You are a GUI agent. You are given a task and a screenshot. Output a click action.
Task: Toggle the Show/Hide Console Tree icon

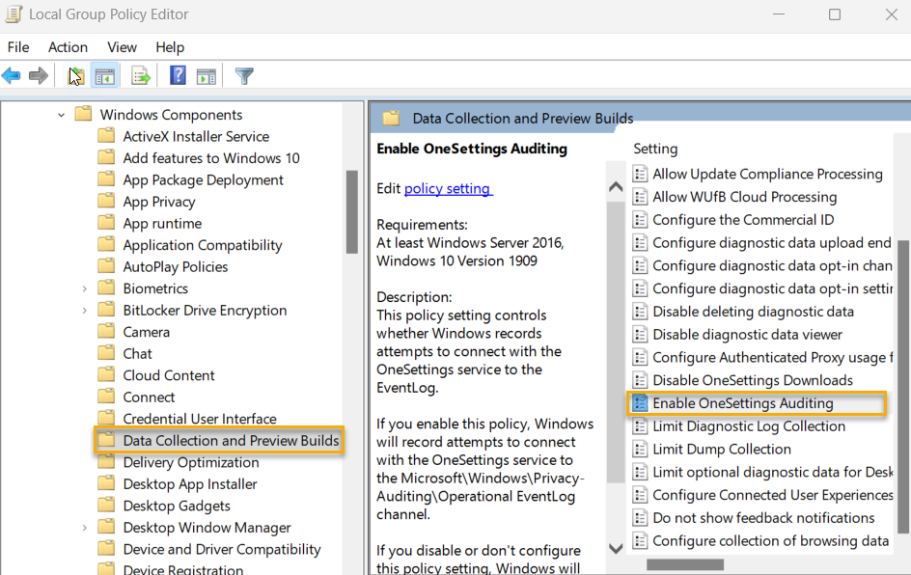(104, 75)
